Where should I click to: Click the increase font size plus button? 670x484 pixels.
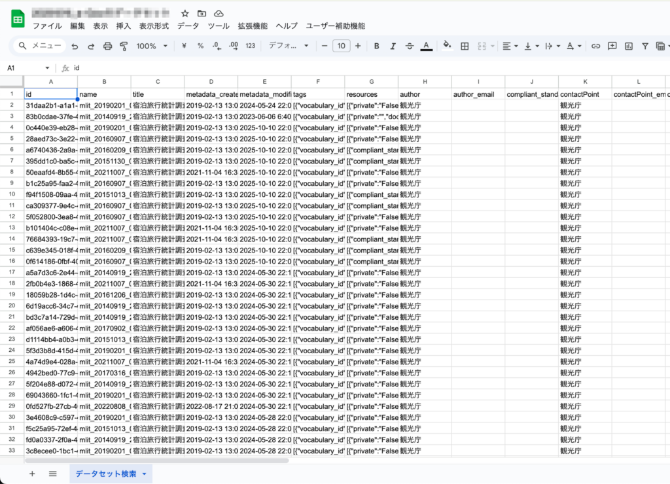point(358,46)
